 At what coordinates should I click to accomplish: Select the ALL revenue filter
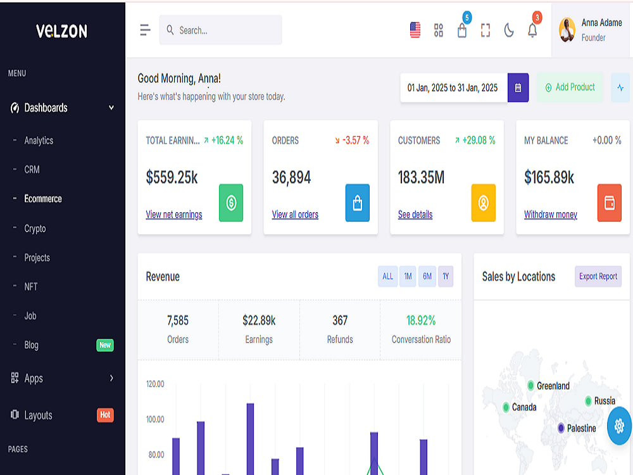[x=387, y=276]
